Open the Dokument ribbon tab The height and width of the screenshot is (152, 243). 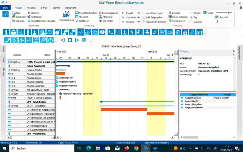click(71, 8)
